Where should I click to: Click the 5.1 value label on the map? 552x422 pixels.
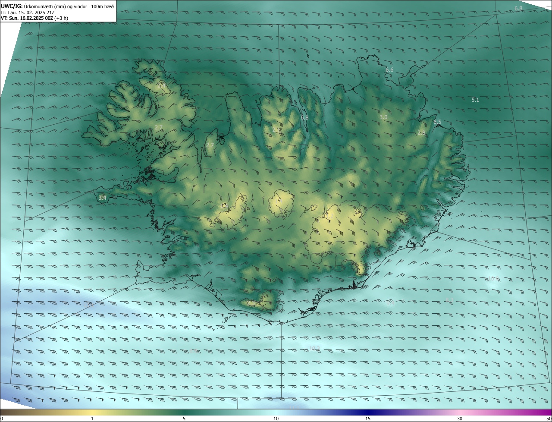coord(475,100)
